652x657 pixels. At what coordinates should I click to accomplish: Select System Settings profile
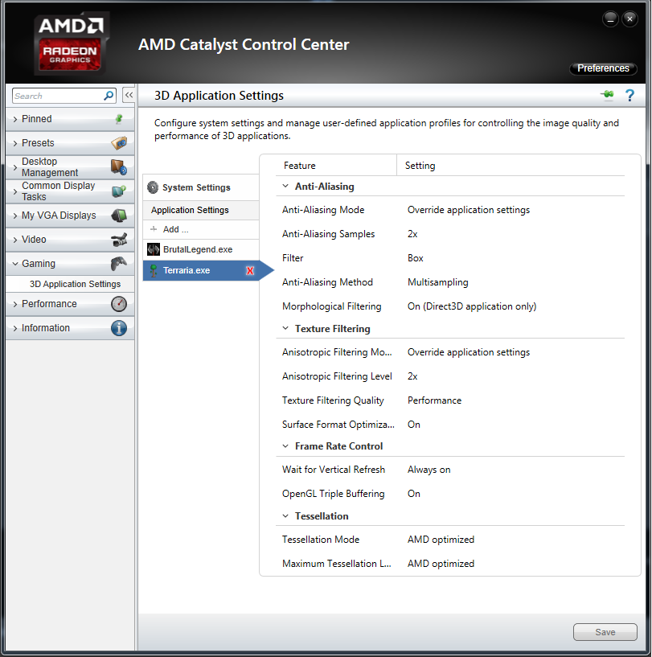(201, 187)
